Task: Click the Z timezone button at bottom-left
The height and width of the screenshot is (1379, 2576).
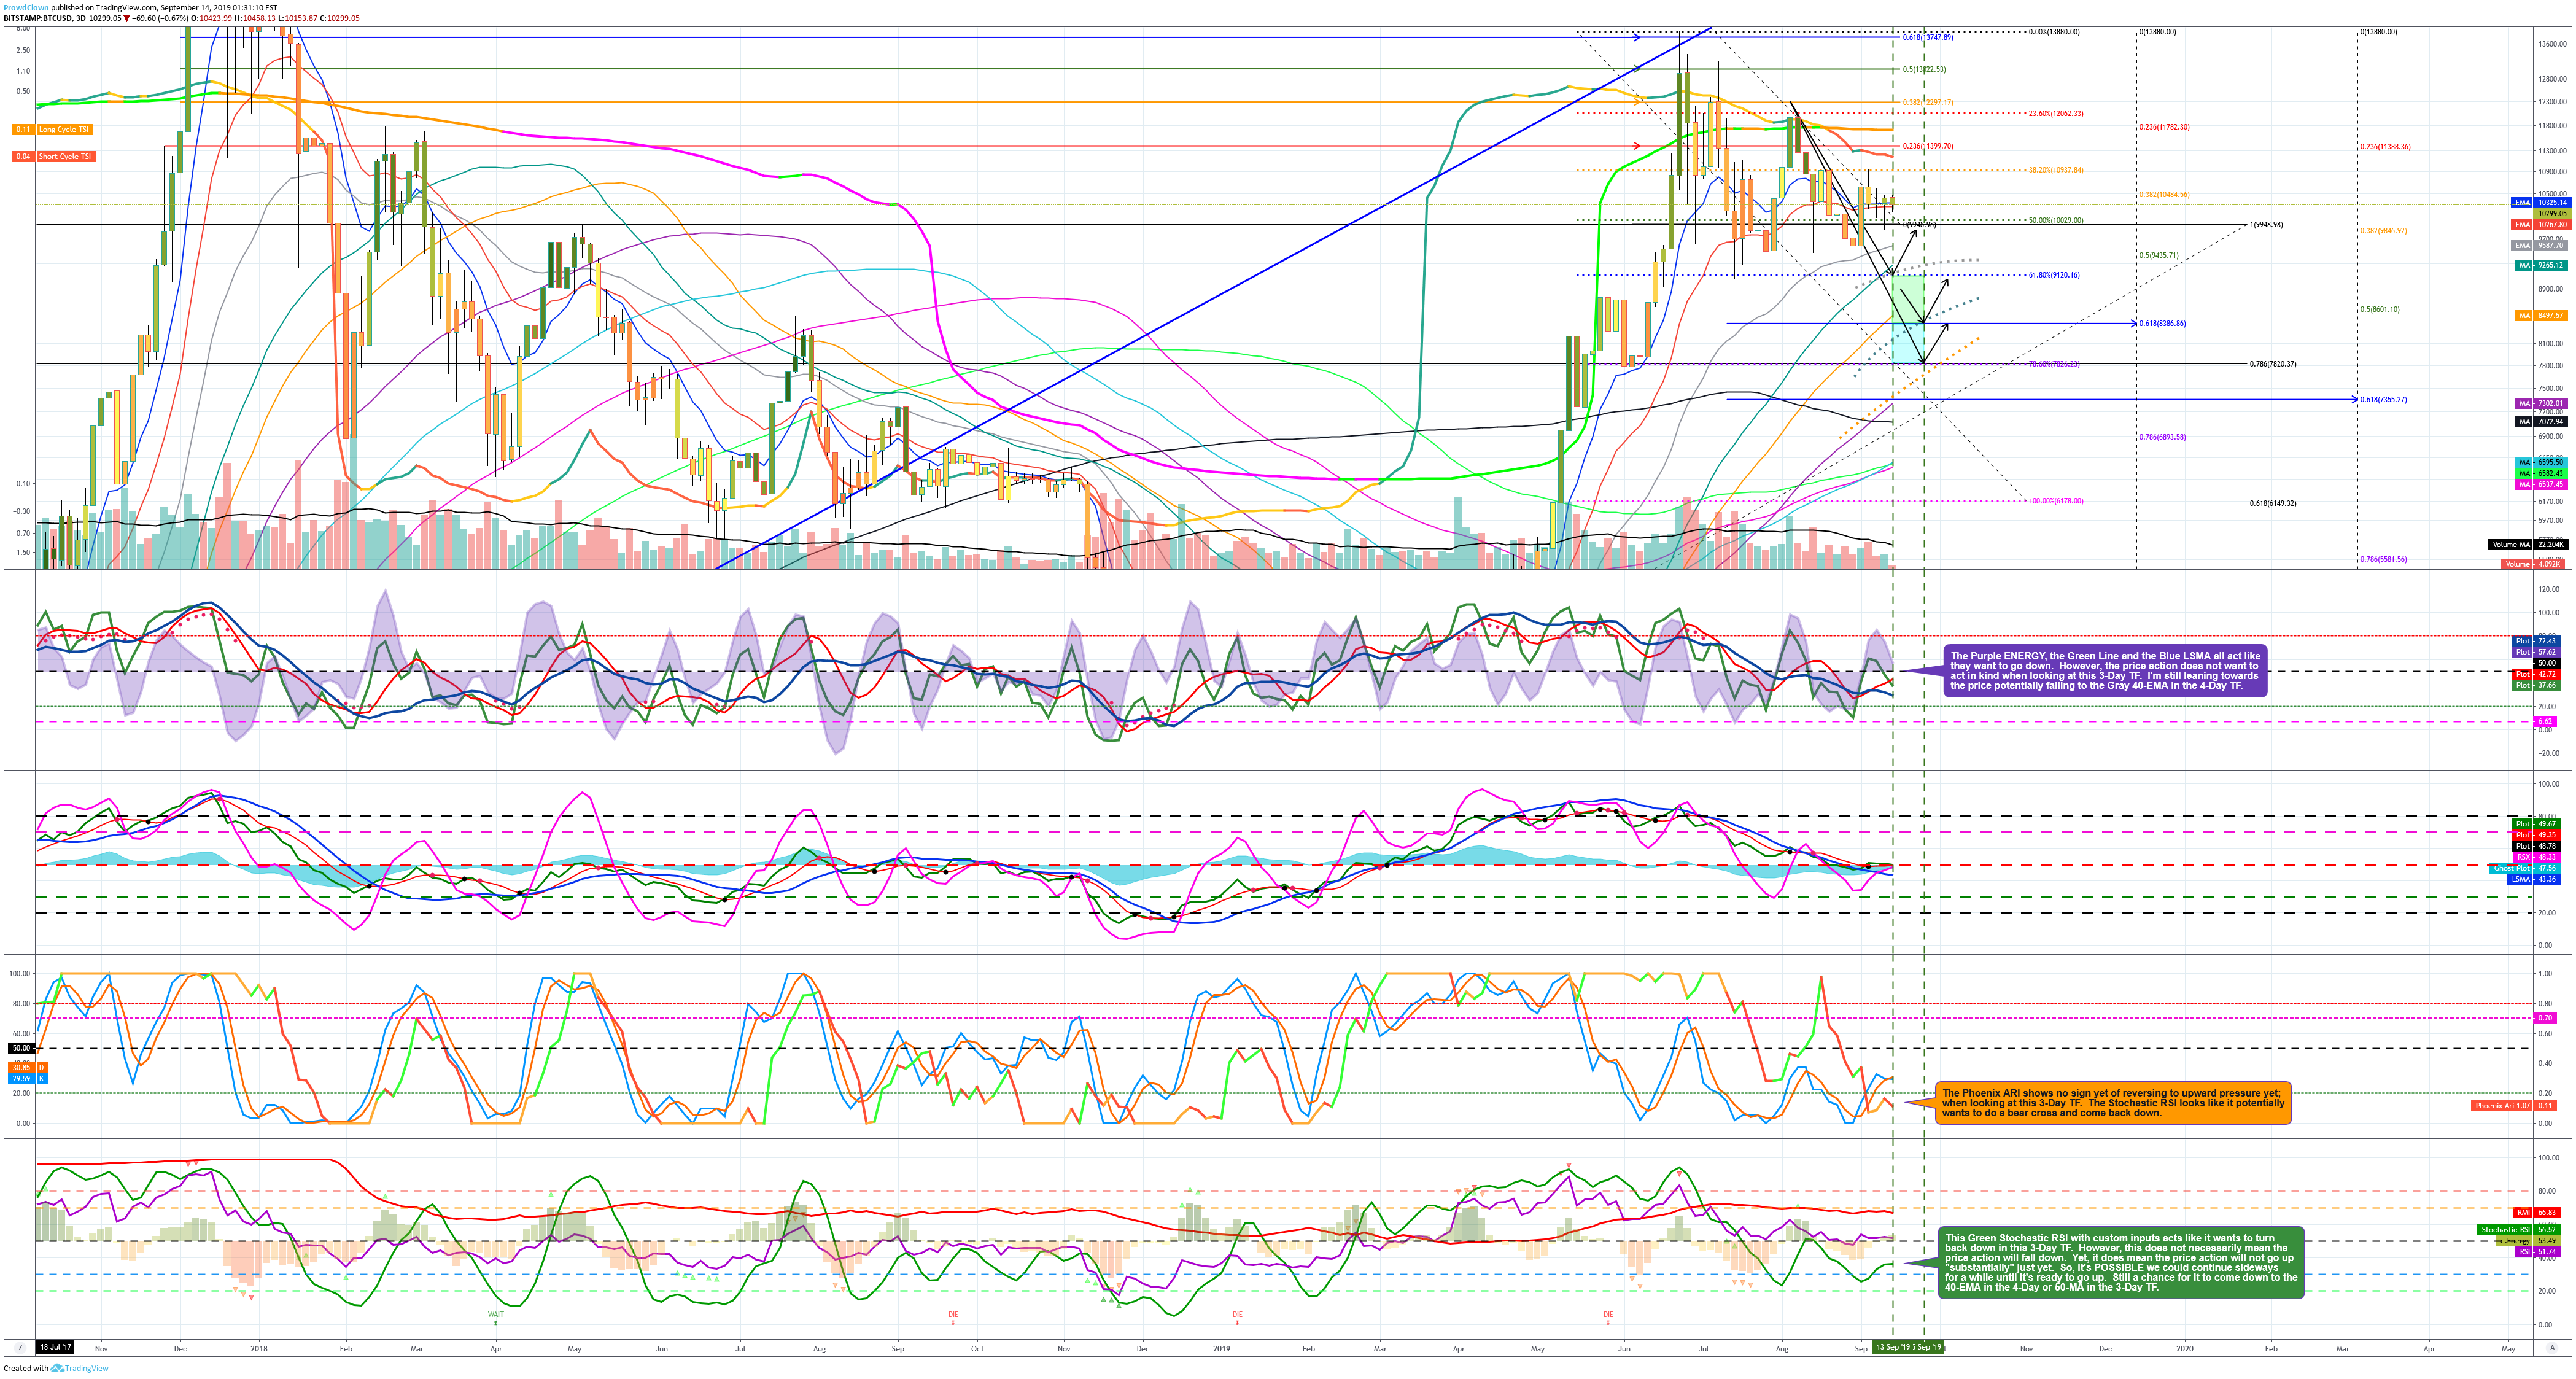Action: click(19, 1348)
